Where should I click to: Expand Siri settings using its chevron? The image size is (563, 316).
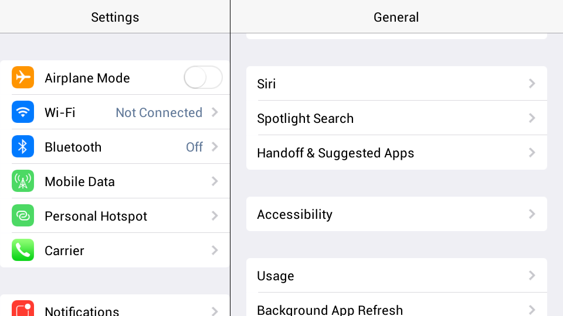[x=532, y=84]
